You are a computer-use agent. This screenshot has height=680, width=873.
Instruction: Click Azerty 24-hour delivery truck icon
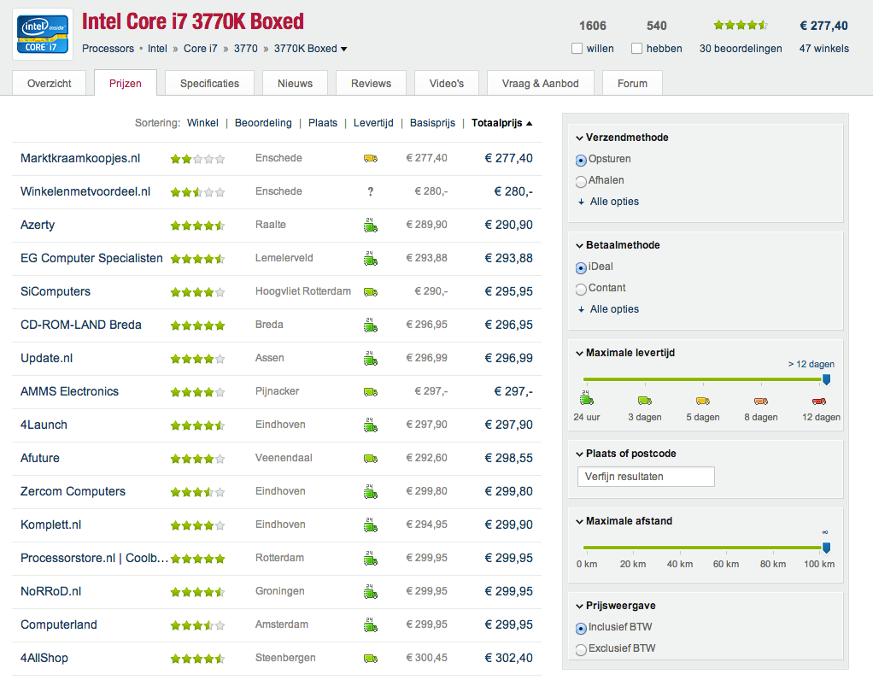370,225
